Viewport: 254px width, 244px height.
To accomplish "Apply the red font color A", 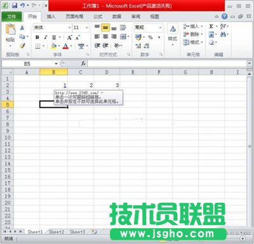I will 65,46.
